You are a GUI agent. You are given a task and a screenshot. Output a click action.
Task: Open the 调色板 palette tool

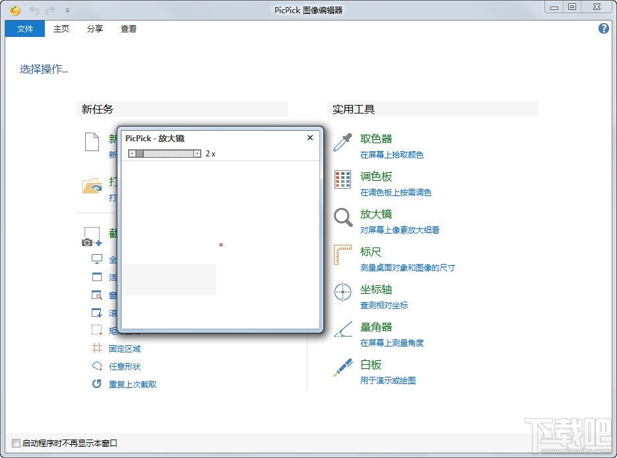[x=377, y=176]
